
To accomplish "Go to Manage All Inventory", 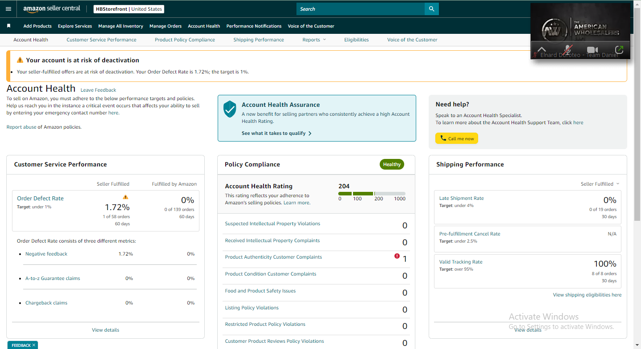I will point(121,26).
